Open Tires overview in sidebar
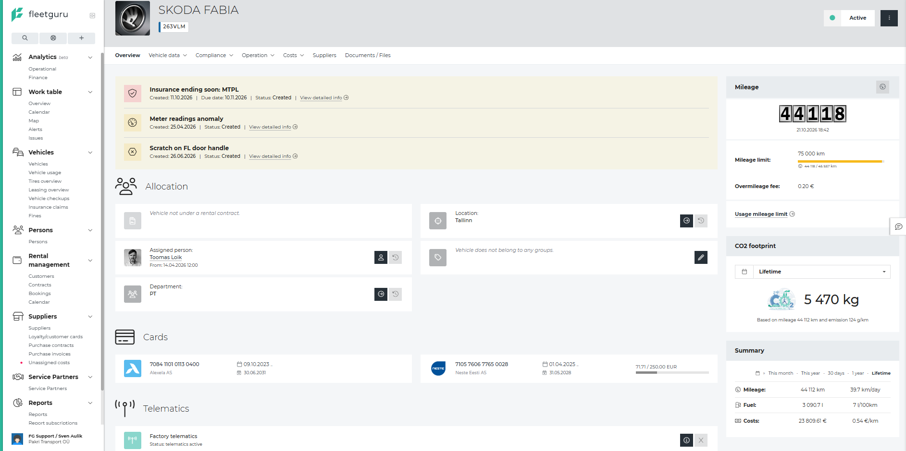The image size is (906, 451). click(45, 181)
